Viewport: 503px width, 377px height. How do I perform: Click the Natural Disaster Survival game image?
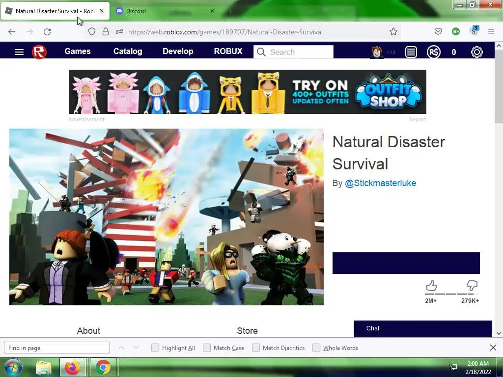pyautogui.click(x=167, y=216)
